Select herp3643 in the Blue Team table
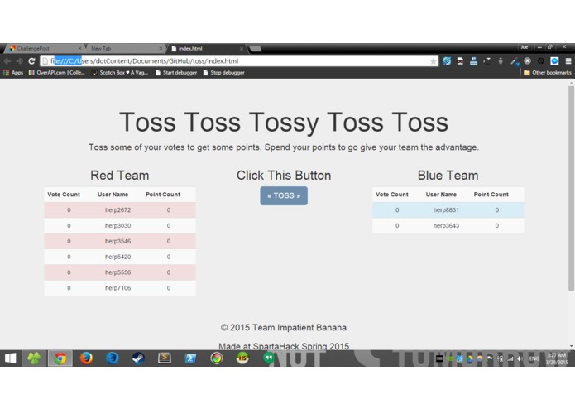575x409 pixels. (x=446, y=225)
